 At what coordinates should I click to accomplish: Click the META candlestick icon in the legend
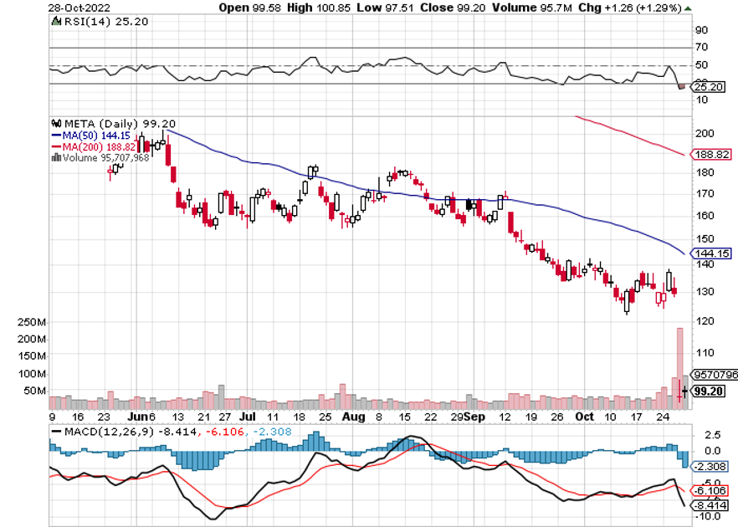(x=57, y=120)
